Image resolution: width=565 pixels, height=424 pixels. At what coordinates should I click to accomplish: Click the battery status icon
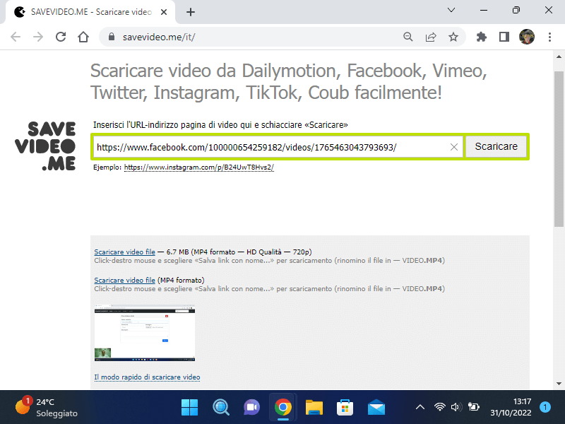coord(473,407)
